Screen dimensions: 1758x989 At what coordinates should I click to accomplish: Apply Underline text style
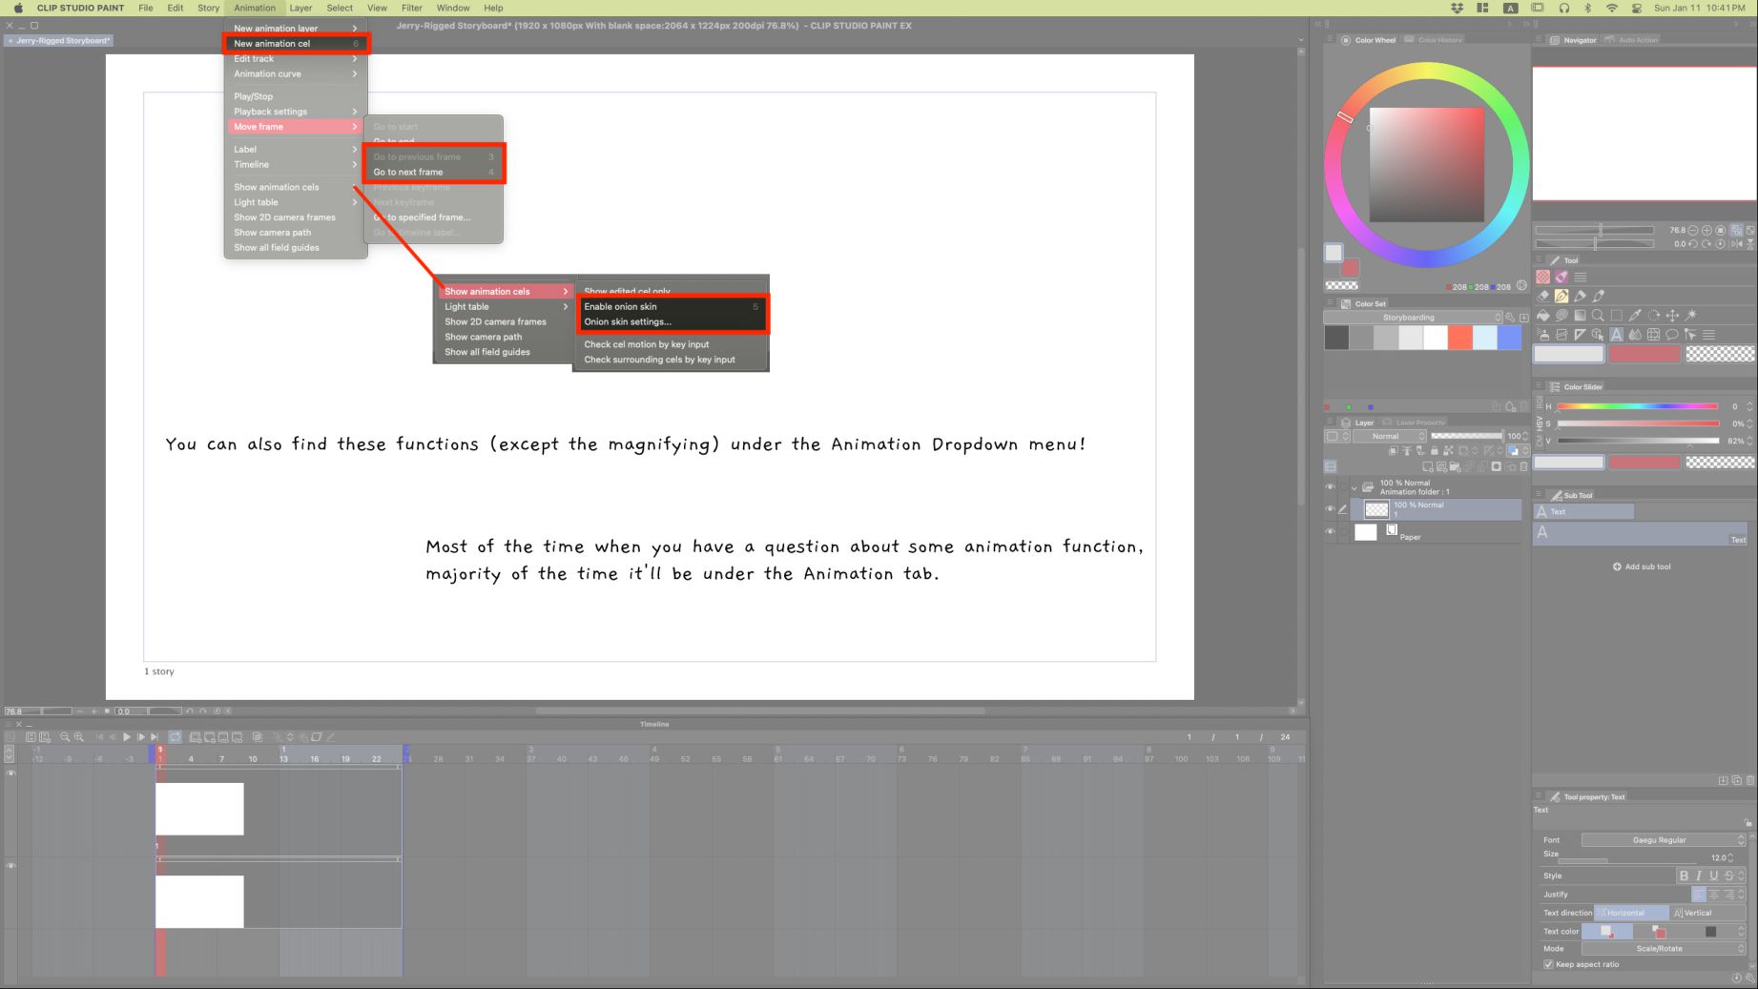(1714, 876)
